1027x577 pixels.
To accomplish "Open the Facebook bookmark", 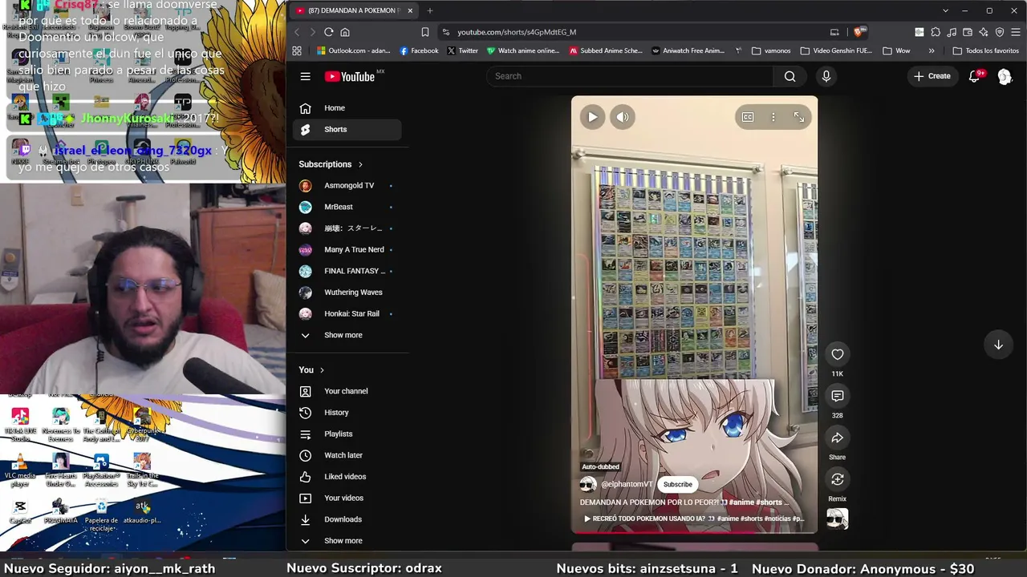I will pos(419,50).
